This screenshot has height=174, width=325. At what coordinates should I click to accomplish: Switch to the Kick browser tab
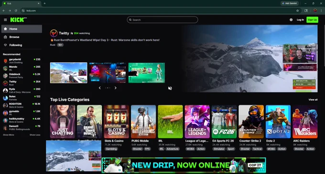click(x=22, y=3)
